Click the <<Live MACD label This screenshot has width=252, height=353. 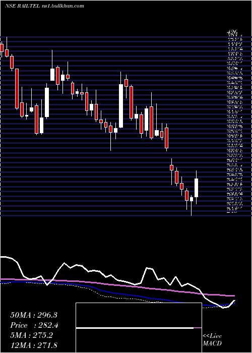pyautogui.click(x=212, y=339)
